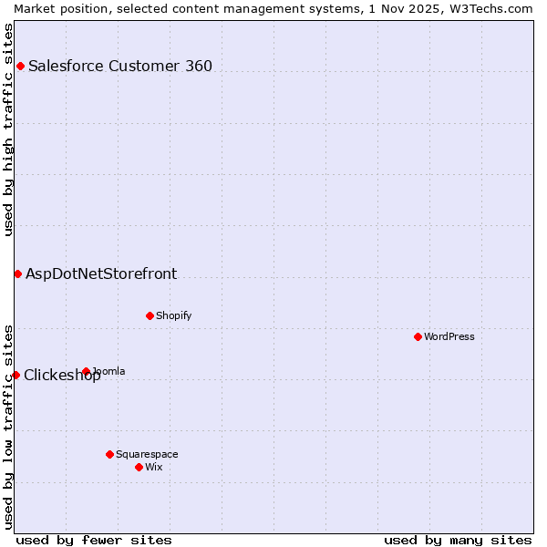Select the WordPress red data point
The image size is (547, 547).
point(418,336)
